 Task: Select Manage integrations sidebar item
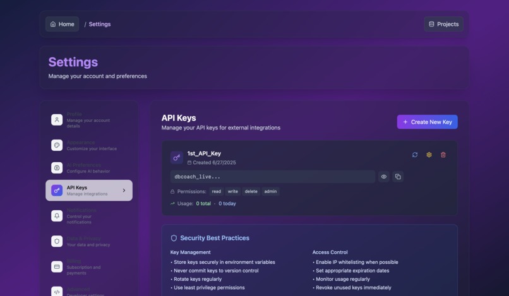[x=89, y=191]
